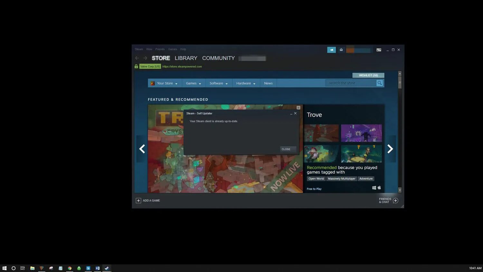
Task: Open Task View on the taskbar
Action: [x=23, y=268]
